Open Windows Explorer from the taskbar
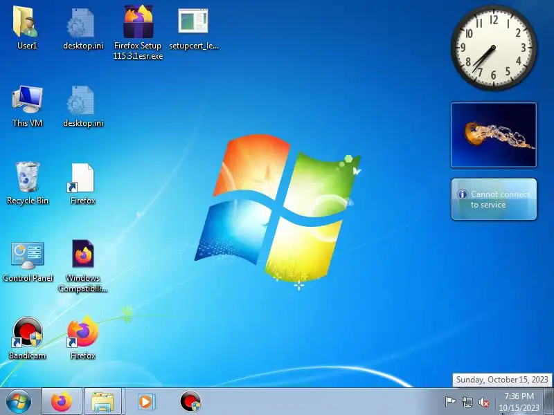Image resolution: width=554 pixels, height=415 pixels. click(102, 402)
